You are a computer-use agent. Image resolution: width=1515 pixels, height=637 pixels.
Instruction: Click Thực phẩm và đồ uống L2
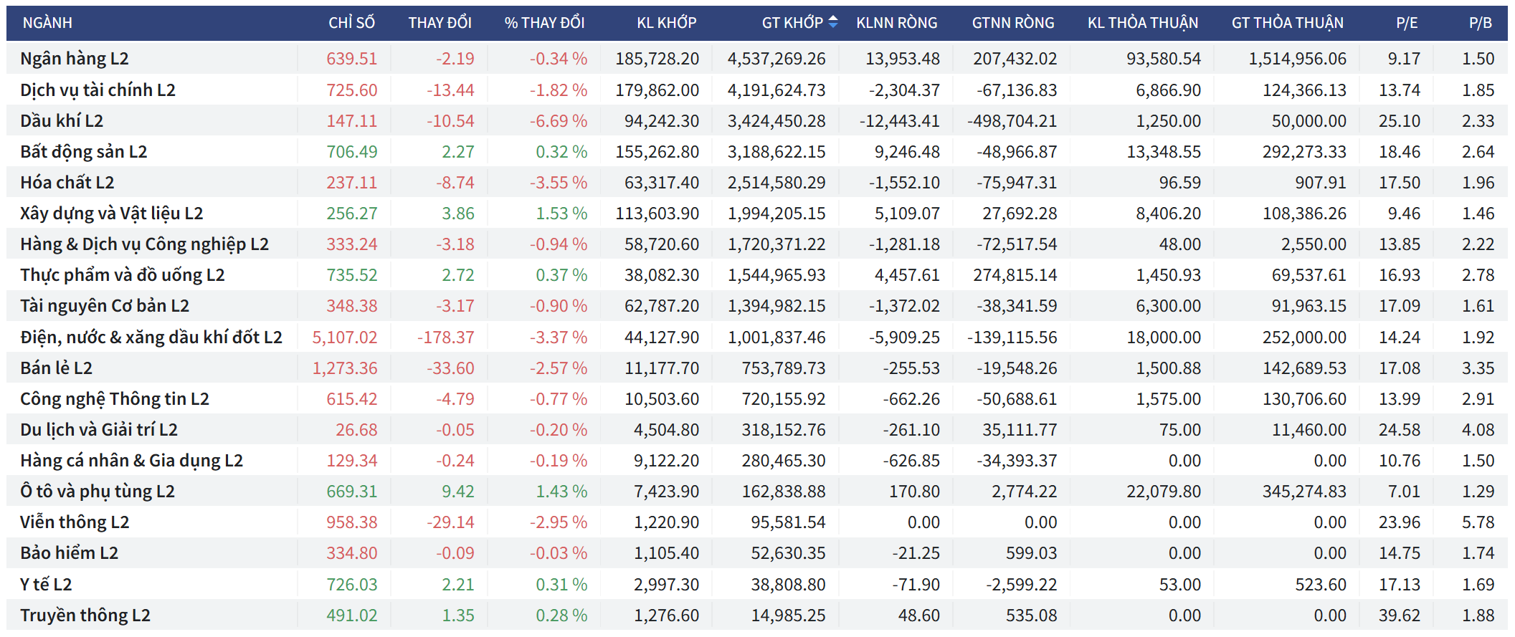point(122,275)
